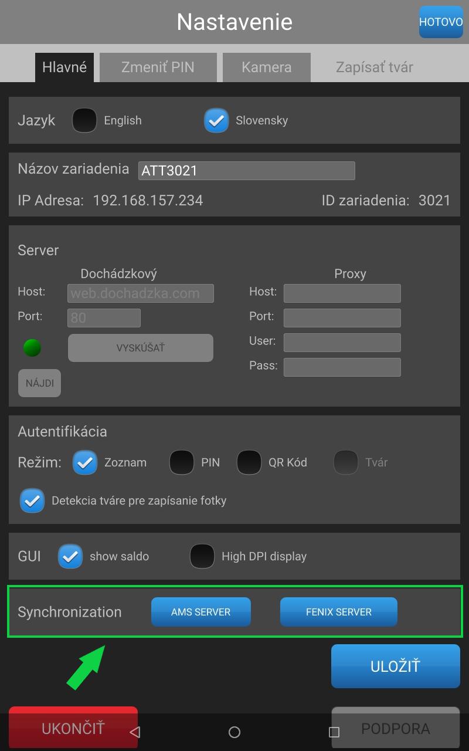Check the English language checkbox
Viewport: 469px width, 751px height.
coord(84,120)
